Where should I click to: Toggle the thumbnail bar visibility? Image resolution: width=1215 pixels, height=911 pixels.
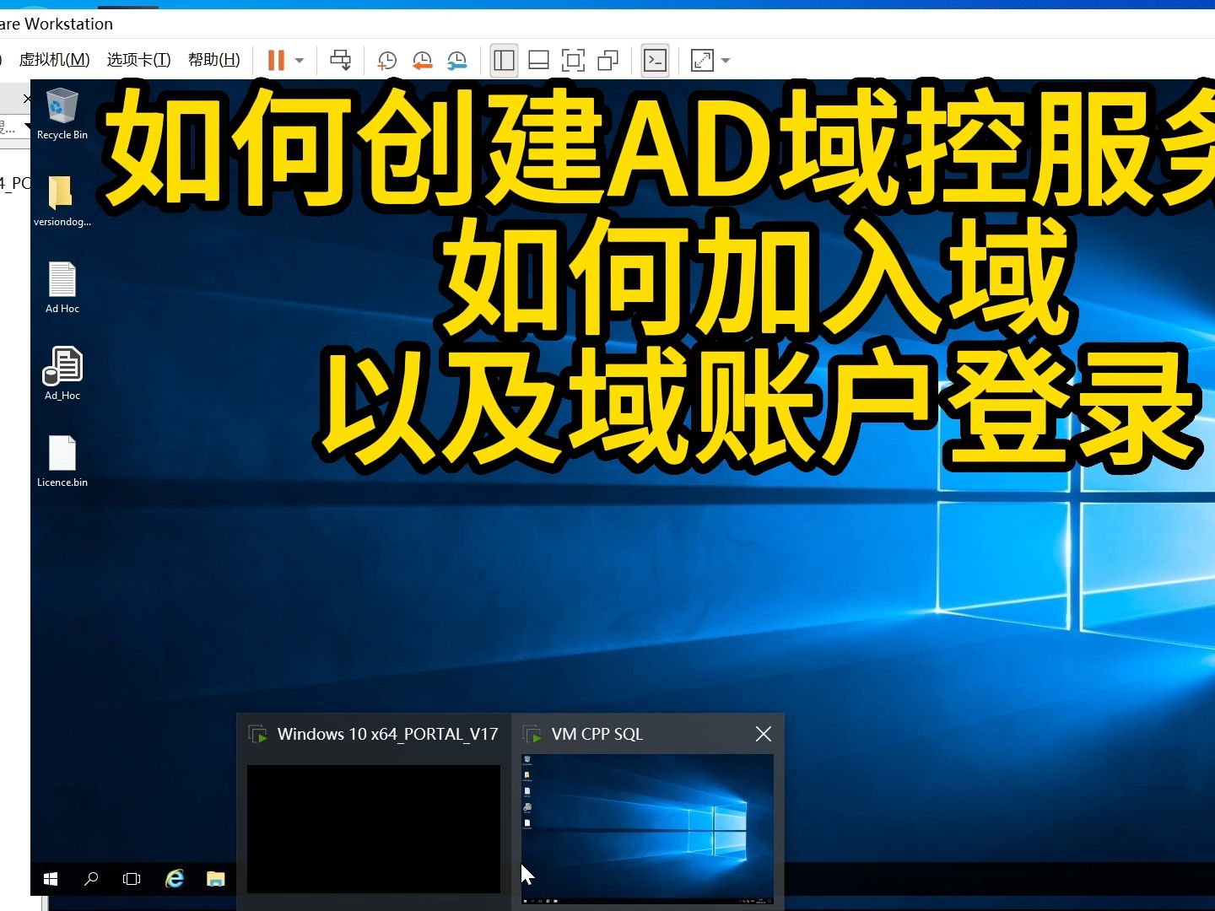(538, 60)
